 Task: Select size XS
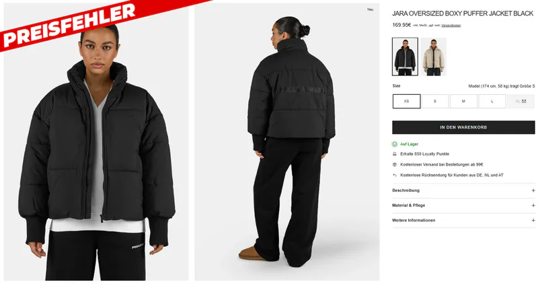407,102
